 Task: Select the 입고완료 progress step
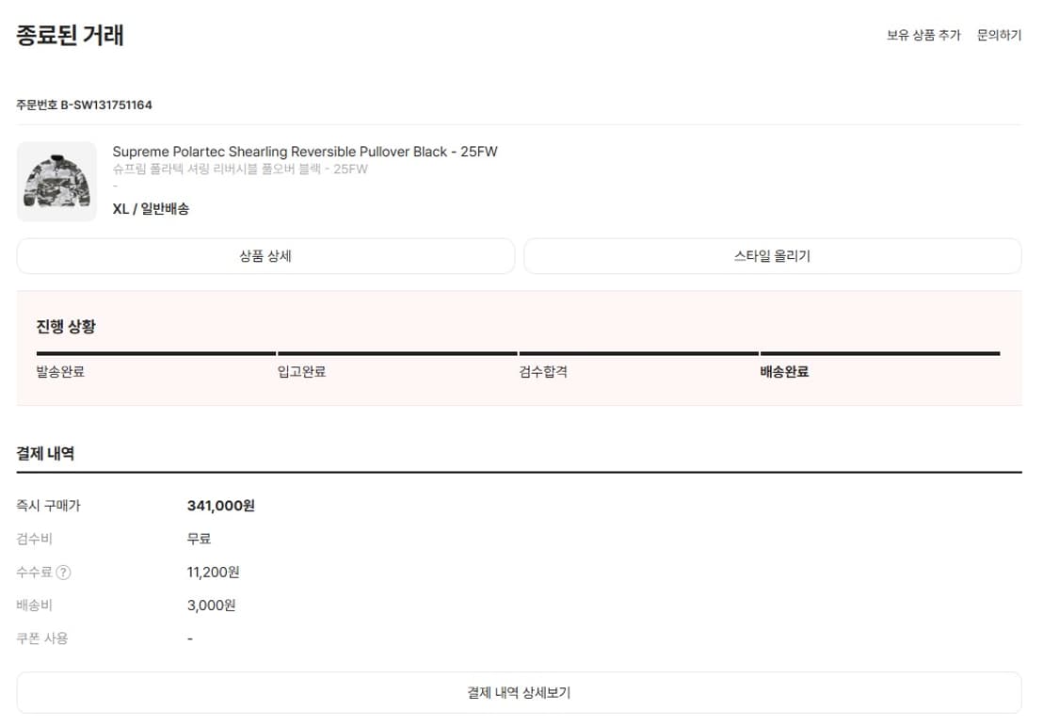click(302, 372)
